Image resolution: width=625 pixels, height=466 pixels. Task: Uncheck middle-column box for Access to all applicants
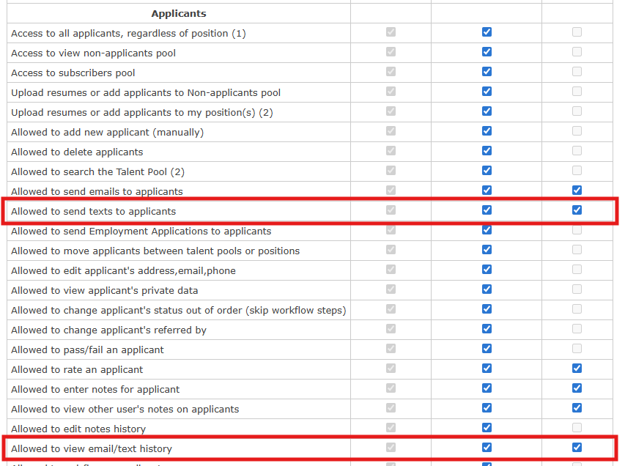tap(487, 32)
